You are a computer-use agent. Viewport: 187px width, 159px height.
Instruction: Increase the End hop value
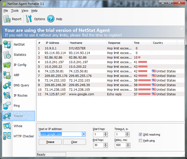tap(105, 144)
